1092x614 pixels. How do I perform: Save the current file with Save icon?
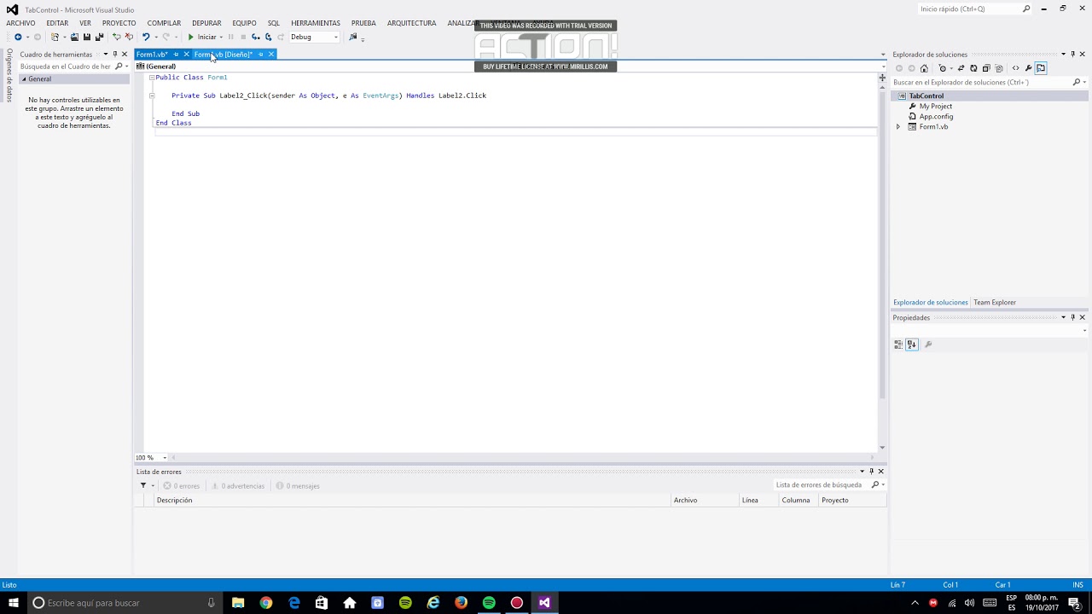point(87,37)
